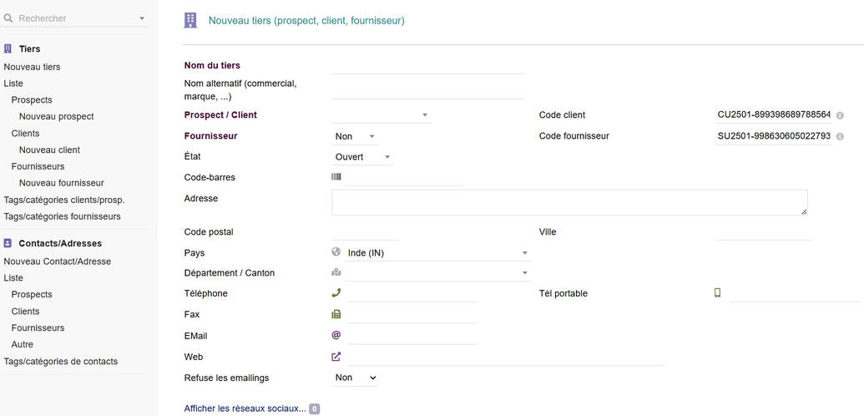Open the Prospect / Client dropdown

tap(381, 115)
